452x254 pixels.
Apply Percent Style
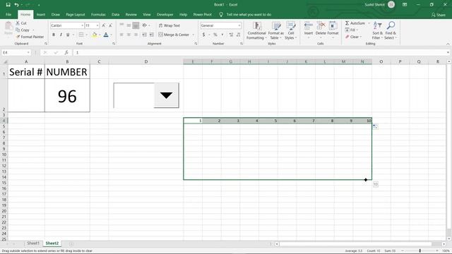click(x=215, y=35)
